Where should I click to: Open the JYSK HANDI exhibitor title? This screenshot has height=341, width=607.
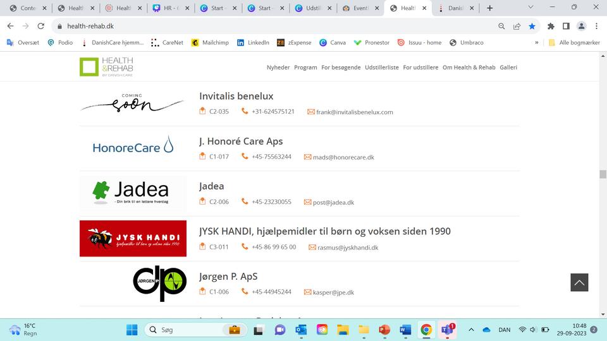(325, 231)
